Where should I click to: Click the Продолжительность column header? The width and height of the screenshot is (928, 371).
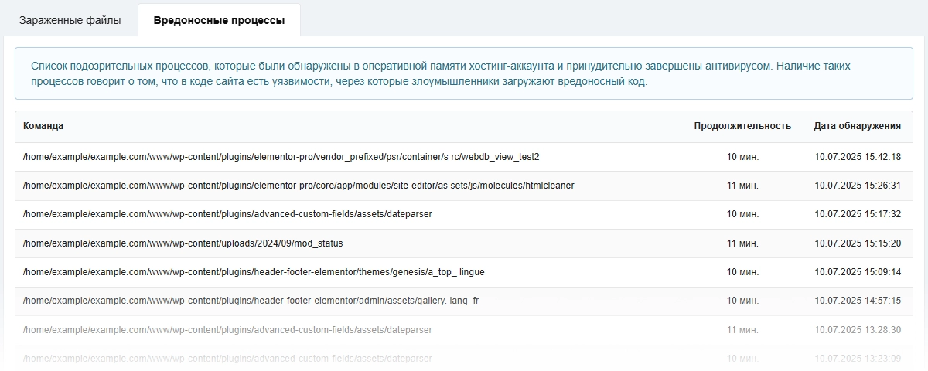[742, 126]
